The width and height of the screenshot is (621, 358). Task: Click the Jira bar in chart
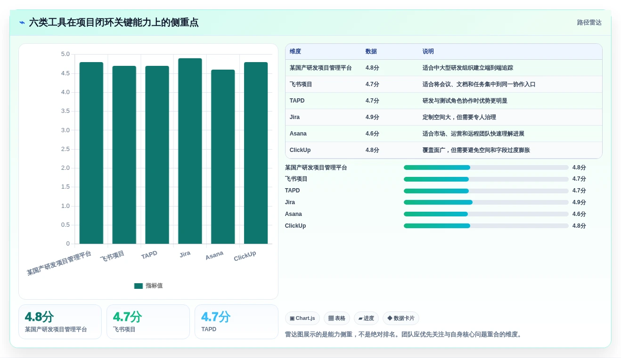click(190, 151)
